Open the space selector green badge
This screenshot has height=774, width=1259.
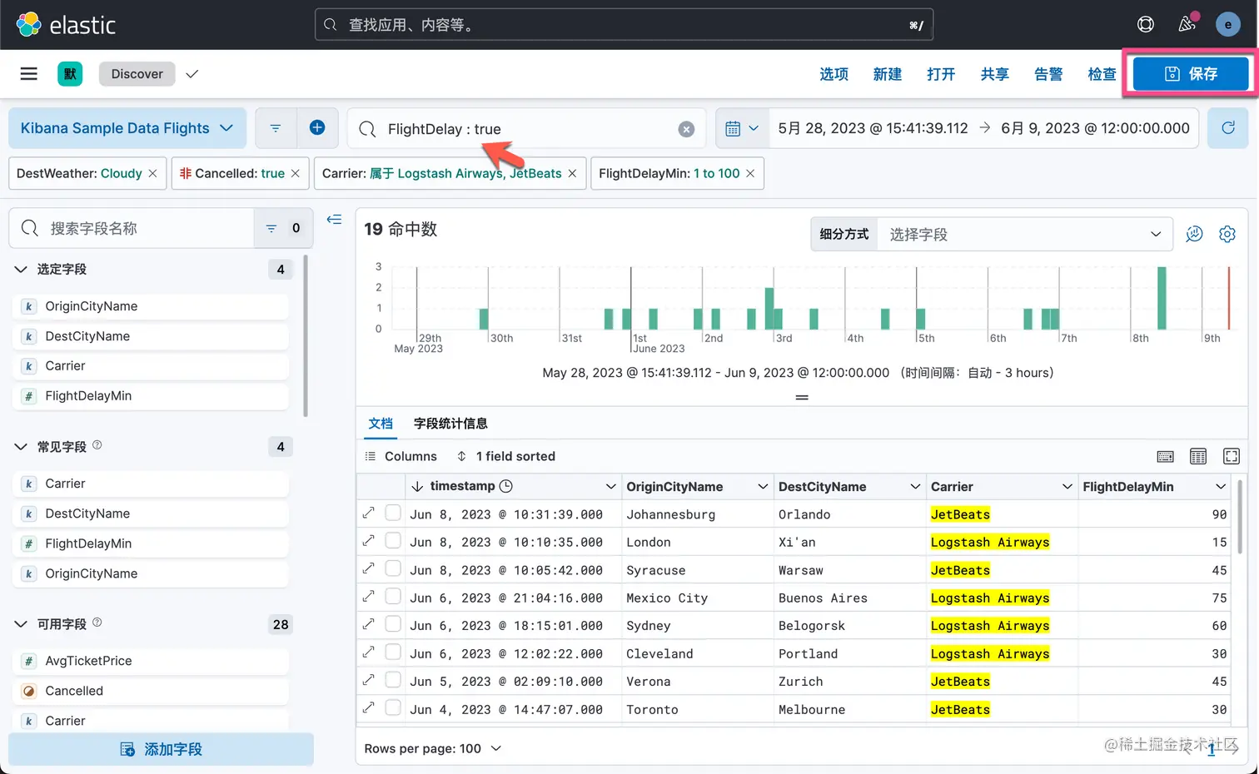(70, 74)
